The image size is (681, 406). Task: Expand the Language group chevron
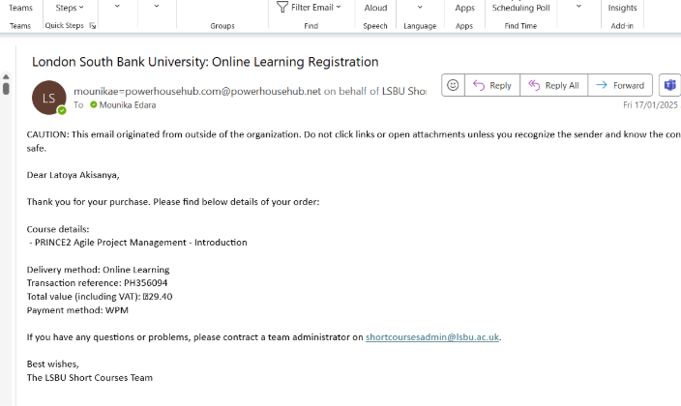click(x=420, y=7)
